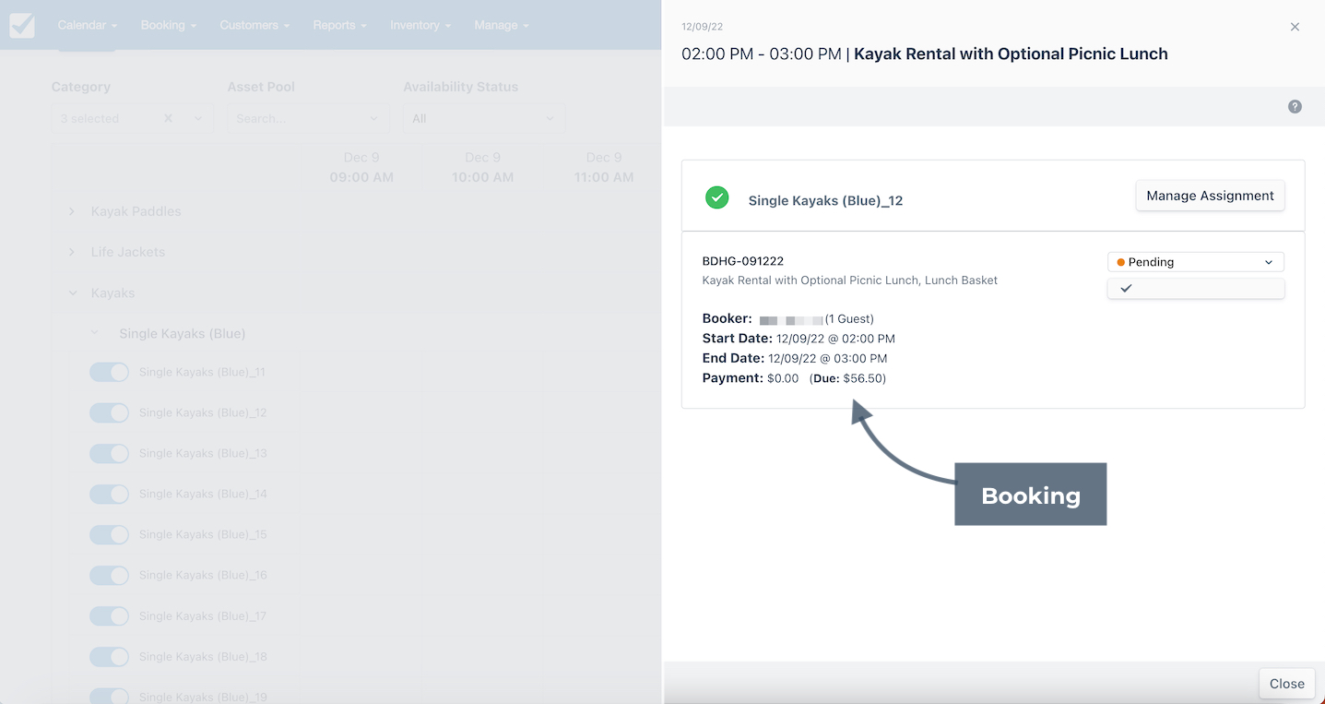Click the Dec 9 10:00 AM column header

coord(482,167)
